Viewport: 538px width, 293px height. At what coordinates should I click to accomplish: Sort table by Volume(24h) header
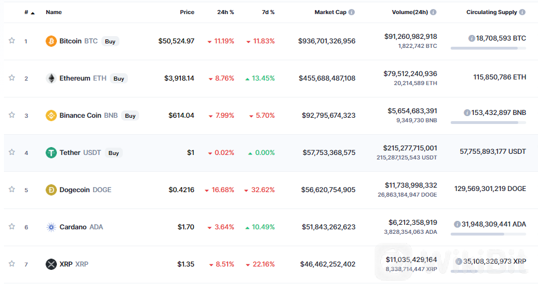coord(410,12)
